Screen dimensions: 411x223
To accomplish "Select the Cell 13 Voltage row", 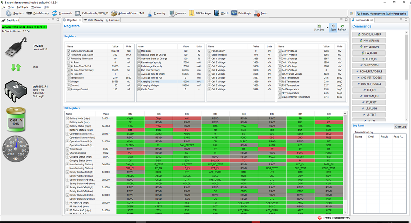I will pos(311,62).
